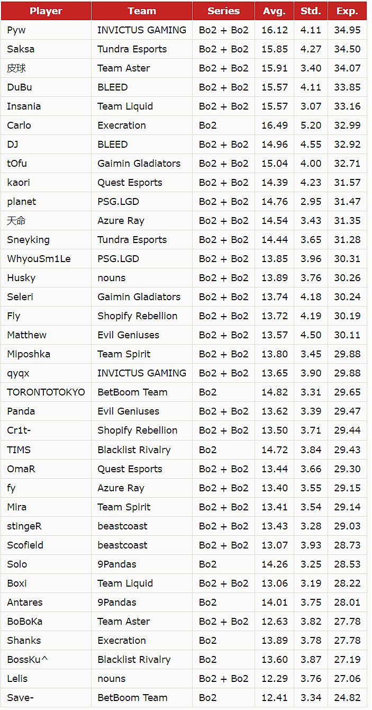Sort by the Series column header
Image resolution: width=372 pixels, height=710 pixels.
223,11
